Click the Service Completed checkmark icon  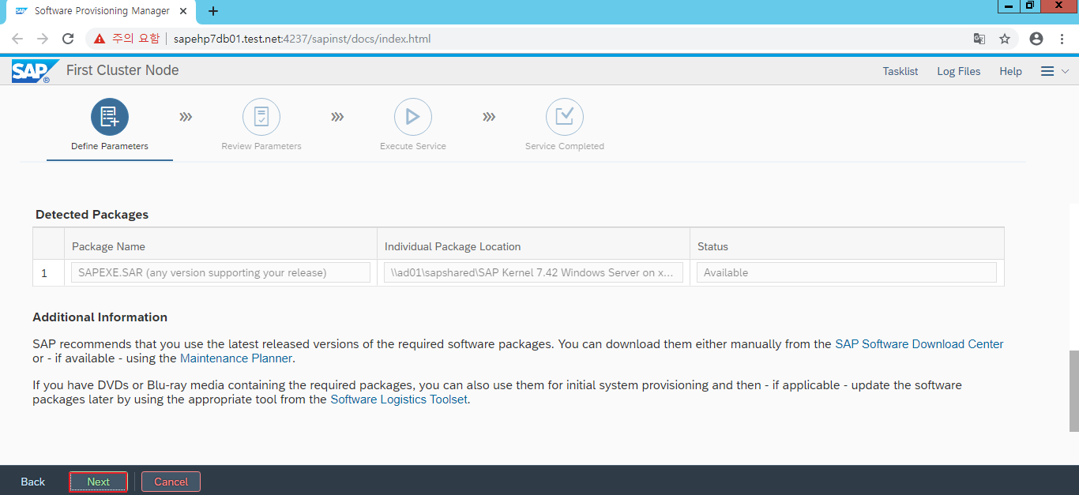pos(565,117)
